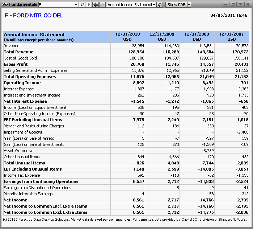Click 2007 Interest and Investment Income 1,713
The image size is (253, 229).
coord(244,95)
